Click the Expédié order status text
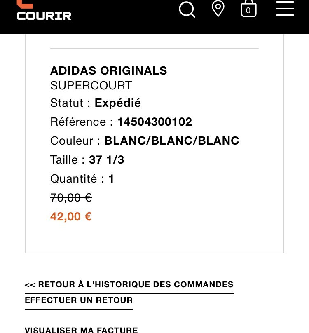 (x=118, y=103)
